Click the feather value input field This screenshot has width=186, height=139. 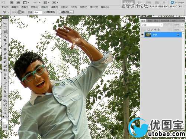(x=38, y=12)
